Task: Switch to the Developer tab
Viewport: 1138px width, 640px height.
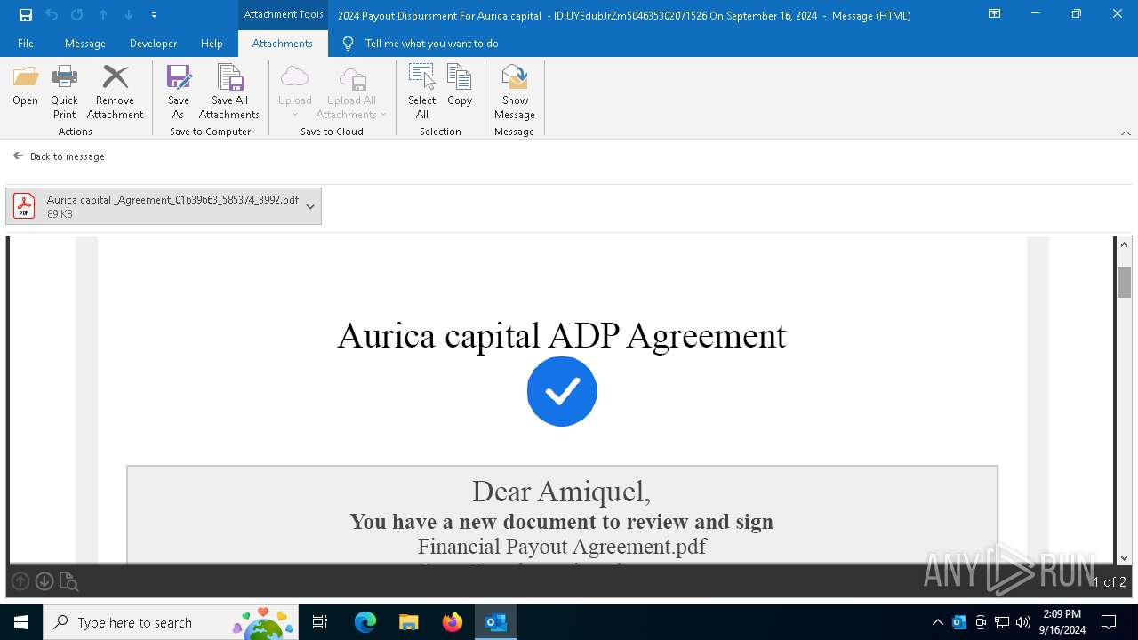Action: (153, 44)
